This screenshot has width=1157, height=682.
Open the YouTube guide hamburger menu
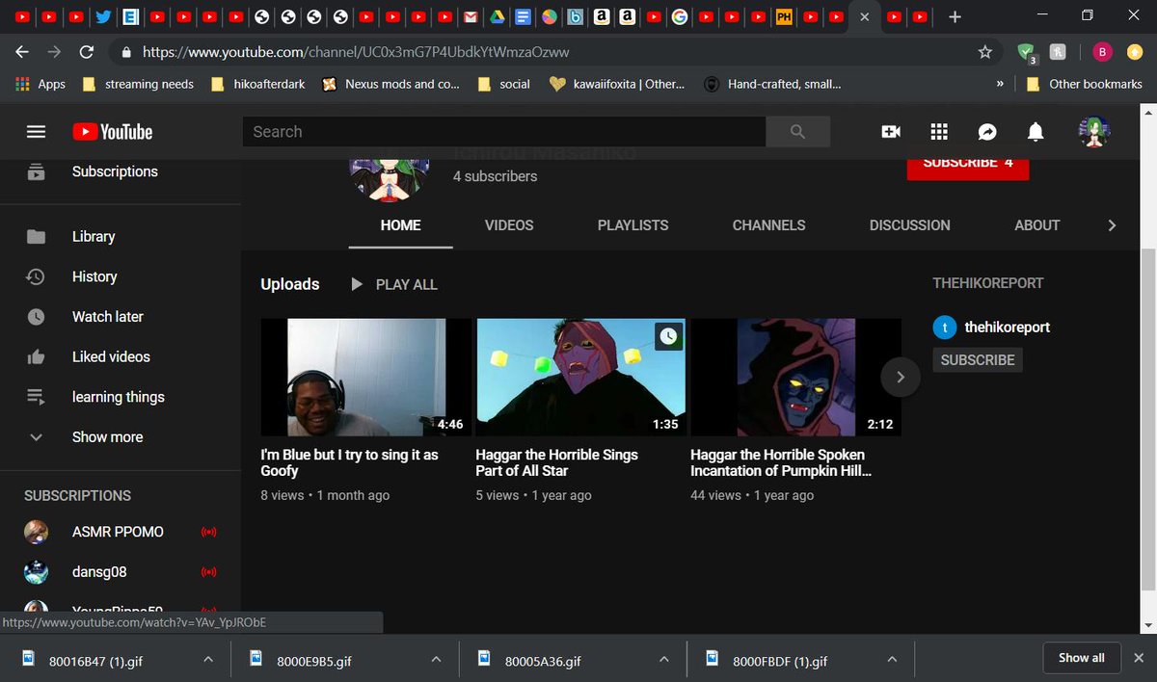pos(36,132)
